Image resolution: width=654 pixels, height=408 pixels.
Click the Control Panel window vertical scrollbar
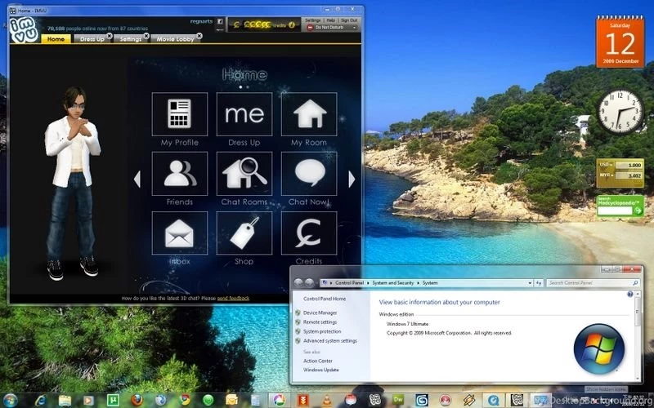tap(638, 335)
